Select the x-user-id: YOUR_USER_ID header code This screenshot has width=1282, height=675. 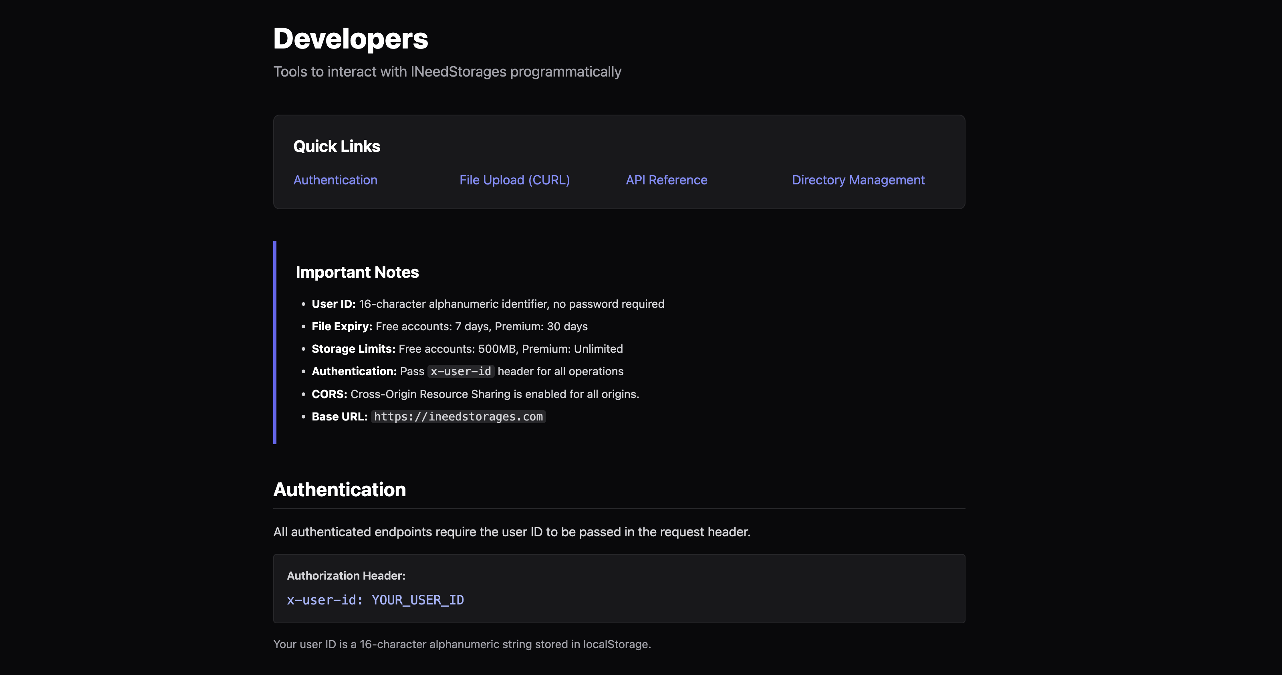(x=375, y=600)
